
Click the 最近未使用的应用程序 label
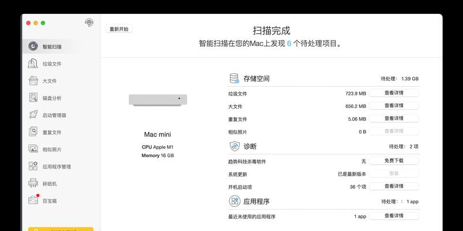(x=251, y=217)
